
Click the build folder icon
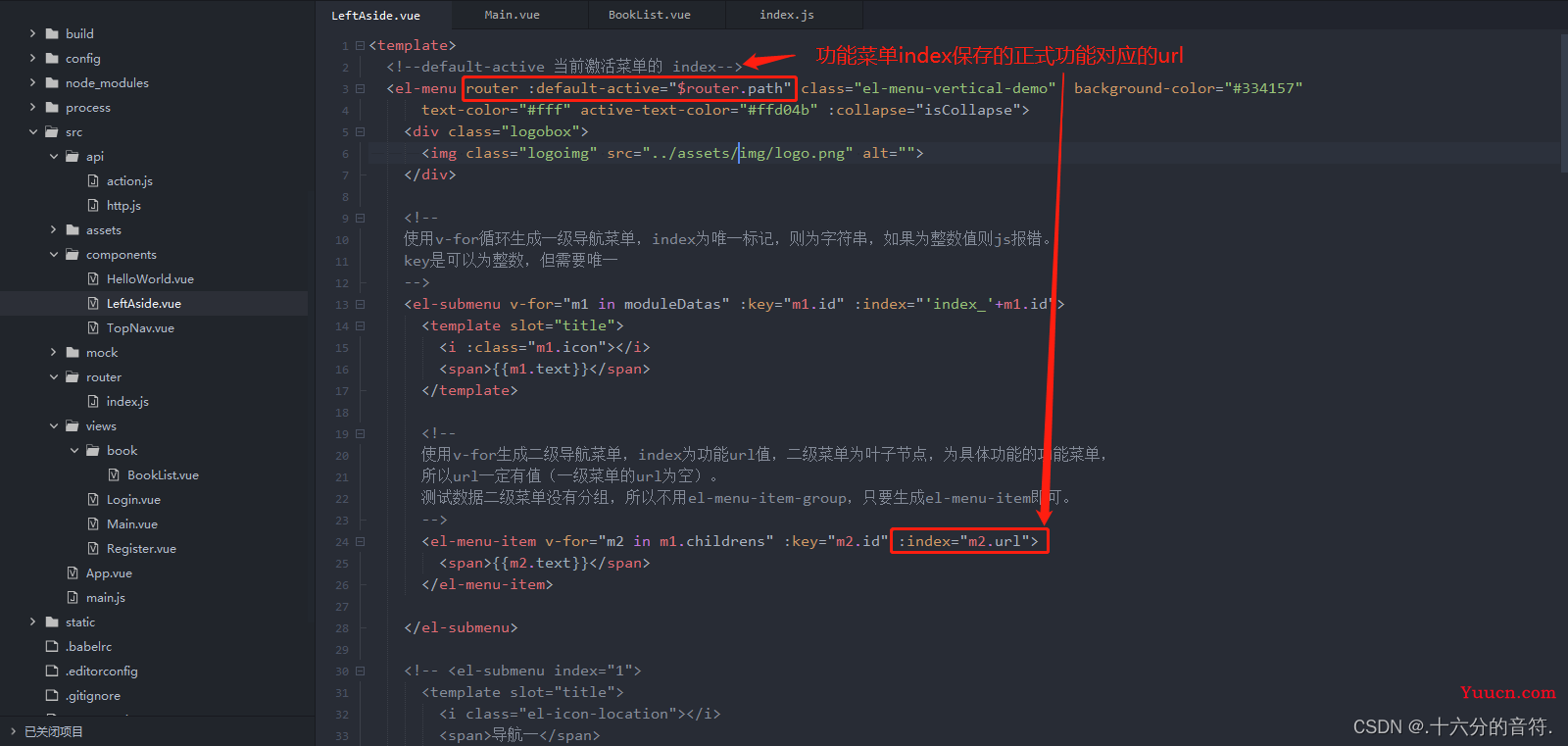52,33
